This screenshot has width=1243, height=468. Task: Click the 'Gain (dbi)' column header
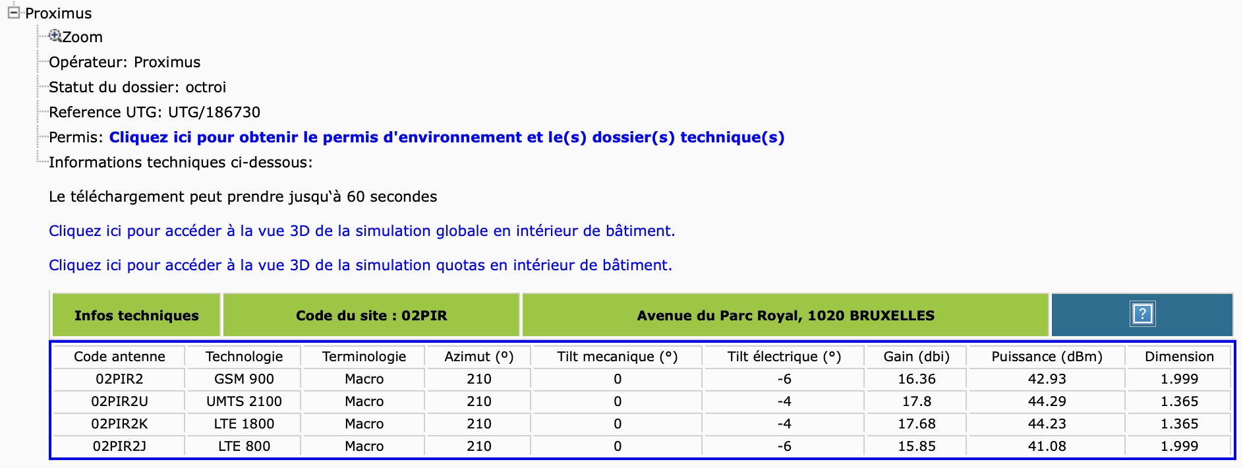pyautogui.click(x=917, y=357)
